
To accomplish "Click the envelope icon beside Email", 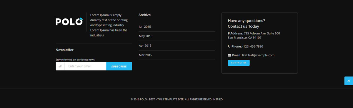I will click(x=229, y=55).
